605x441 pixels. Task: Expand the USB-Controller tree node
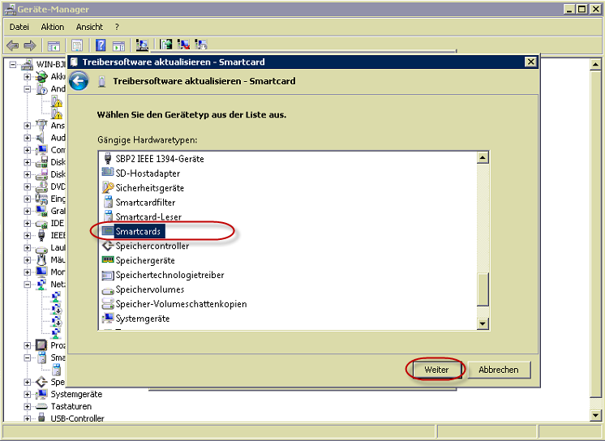point(28,419)
